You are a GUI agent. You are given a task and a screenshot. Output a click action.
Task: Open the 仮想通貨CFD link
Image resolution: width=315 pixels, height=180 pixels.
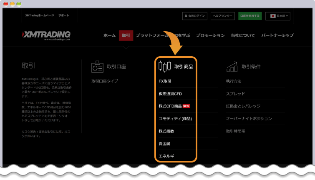(170, 94)
